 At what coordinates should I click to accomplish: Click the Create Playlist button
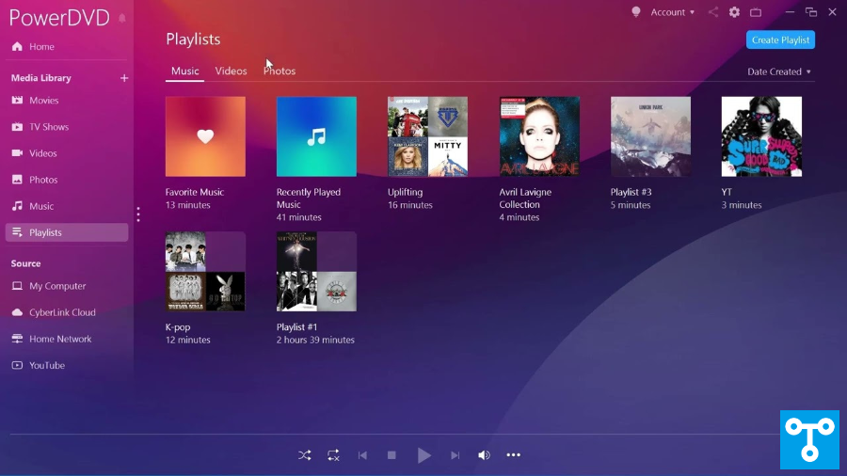(780, 40)
